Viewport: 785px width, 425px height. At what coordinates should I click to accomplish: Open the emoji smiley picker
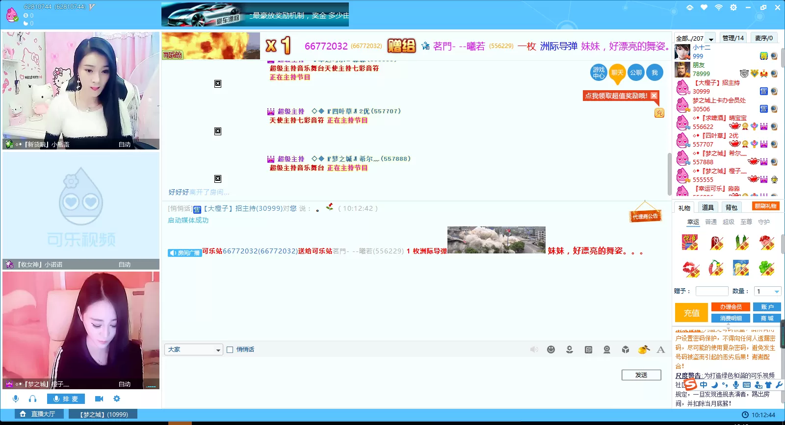551,350
